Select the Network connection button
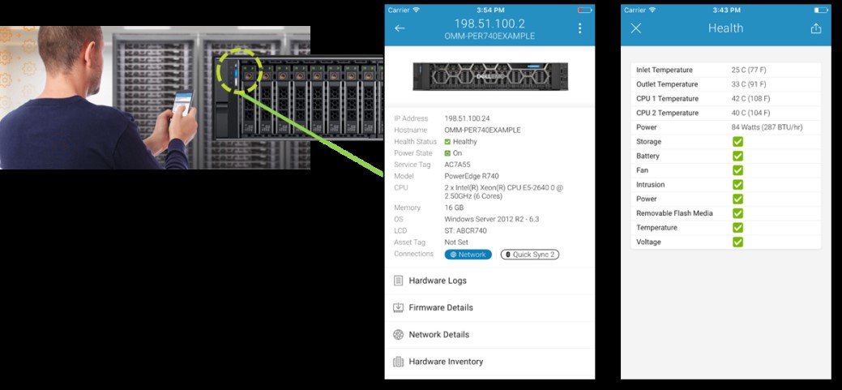This screenshot has width=842, height=390. pos(468,255)
